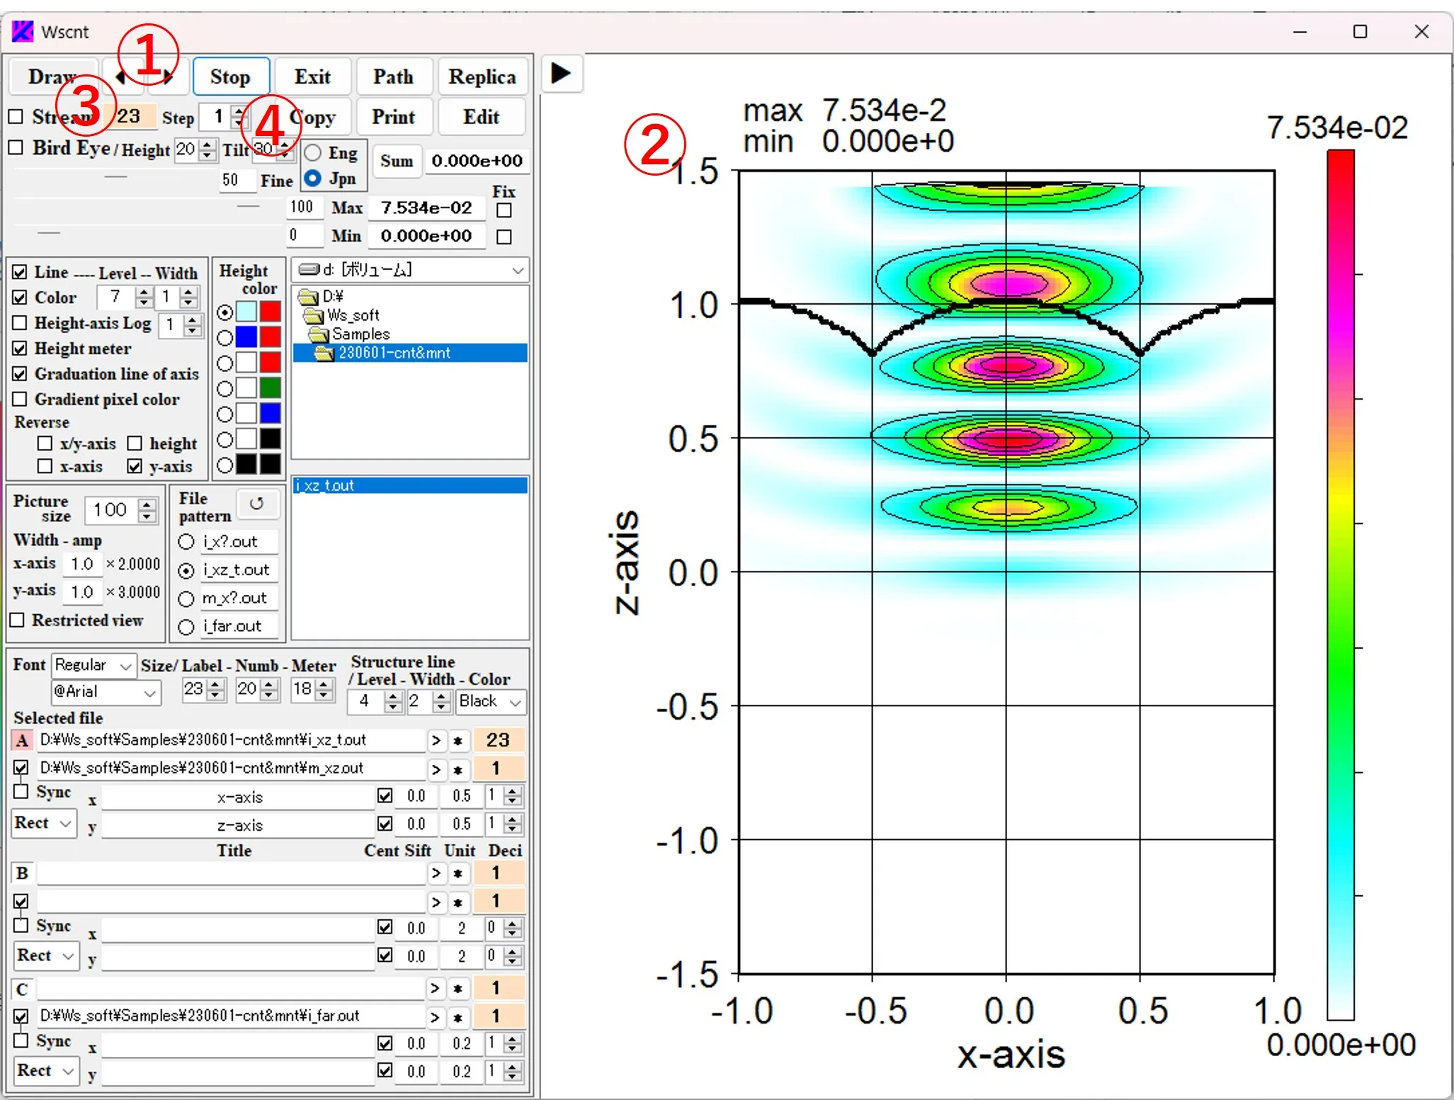The width and height of the screenshot is (1454, 1100).
Task: Click the Stop button
Action: pyautogui.click(x=230, y=76)
